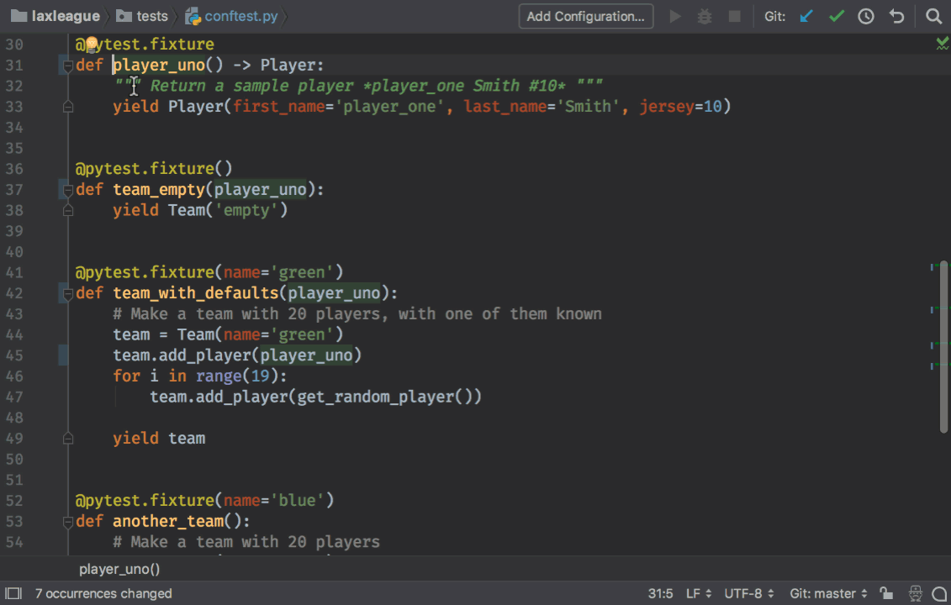Commit changes using the green checkmark icon
This screenshot has width=951, height=605.
click(x=836, y=16)
